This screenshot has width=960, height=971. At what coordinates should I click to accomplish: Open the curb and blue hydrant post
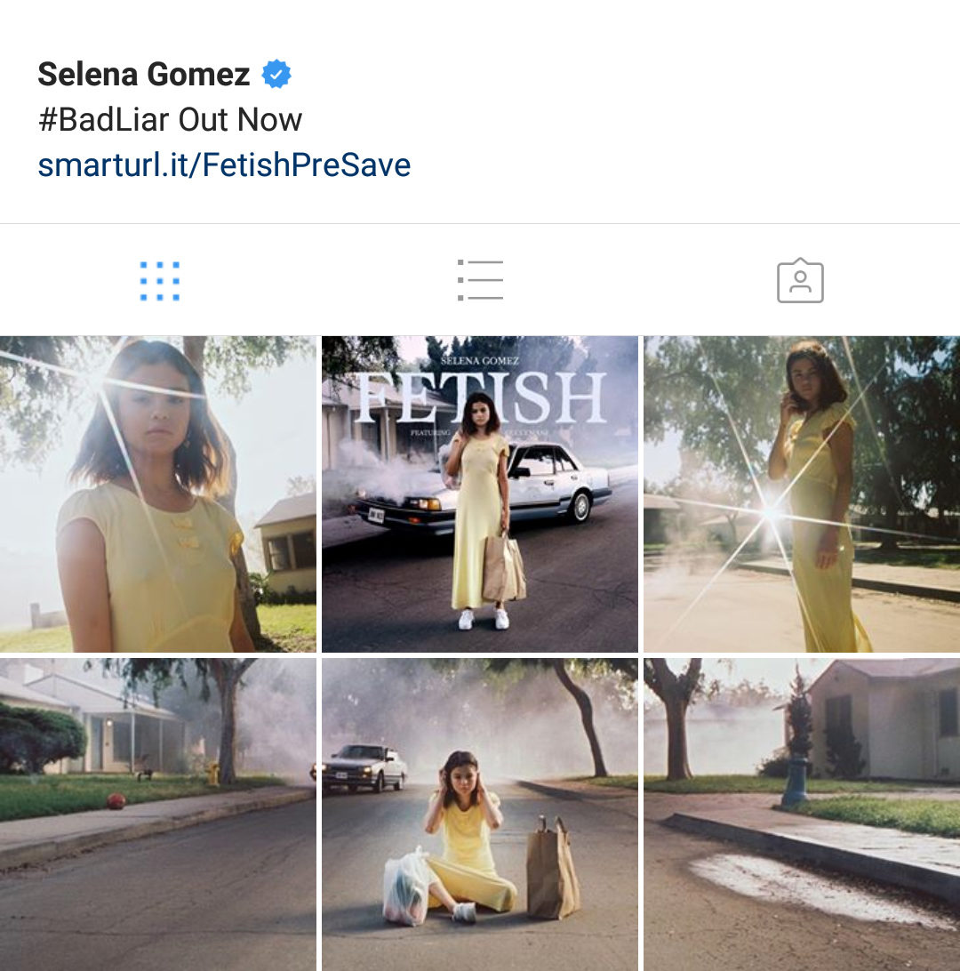click(x=802, y=815)
